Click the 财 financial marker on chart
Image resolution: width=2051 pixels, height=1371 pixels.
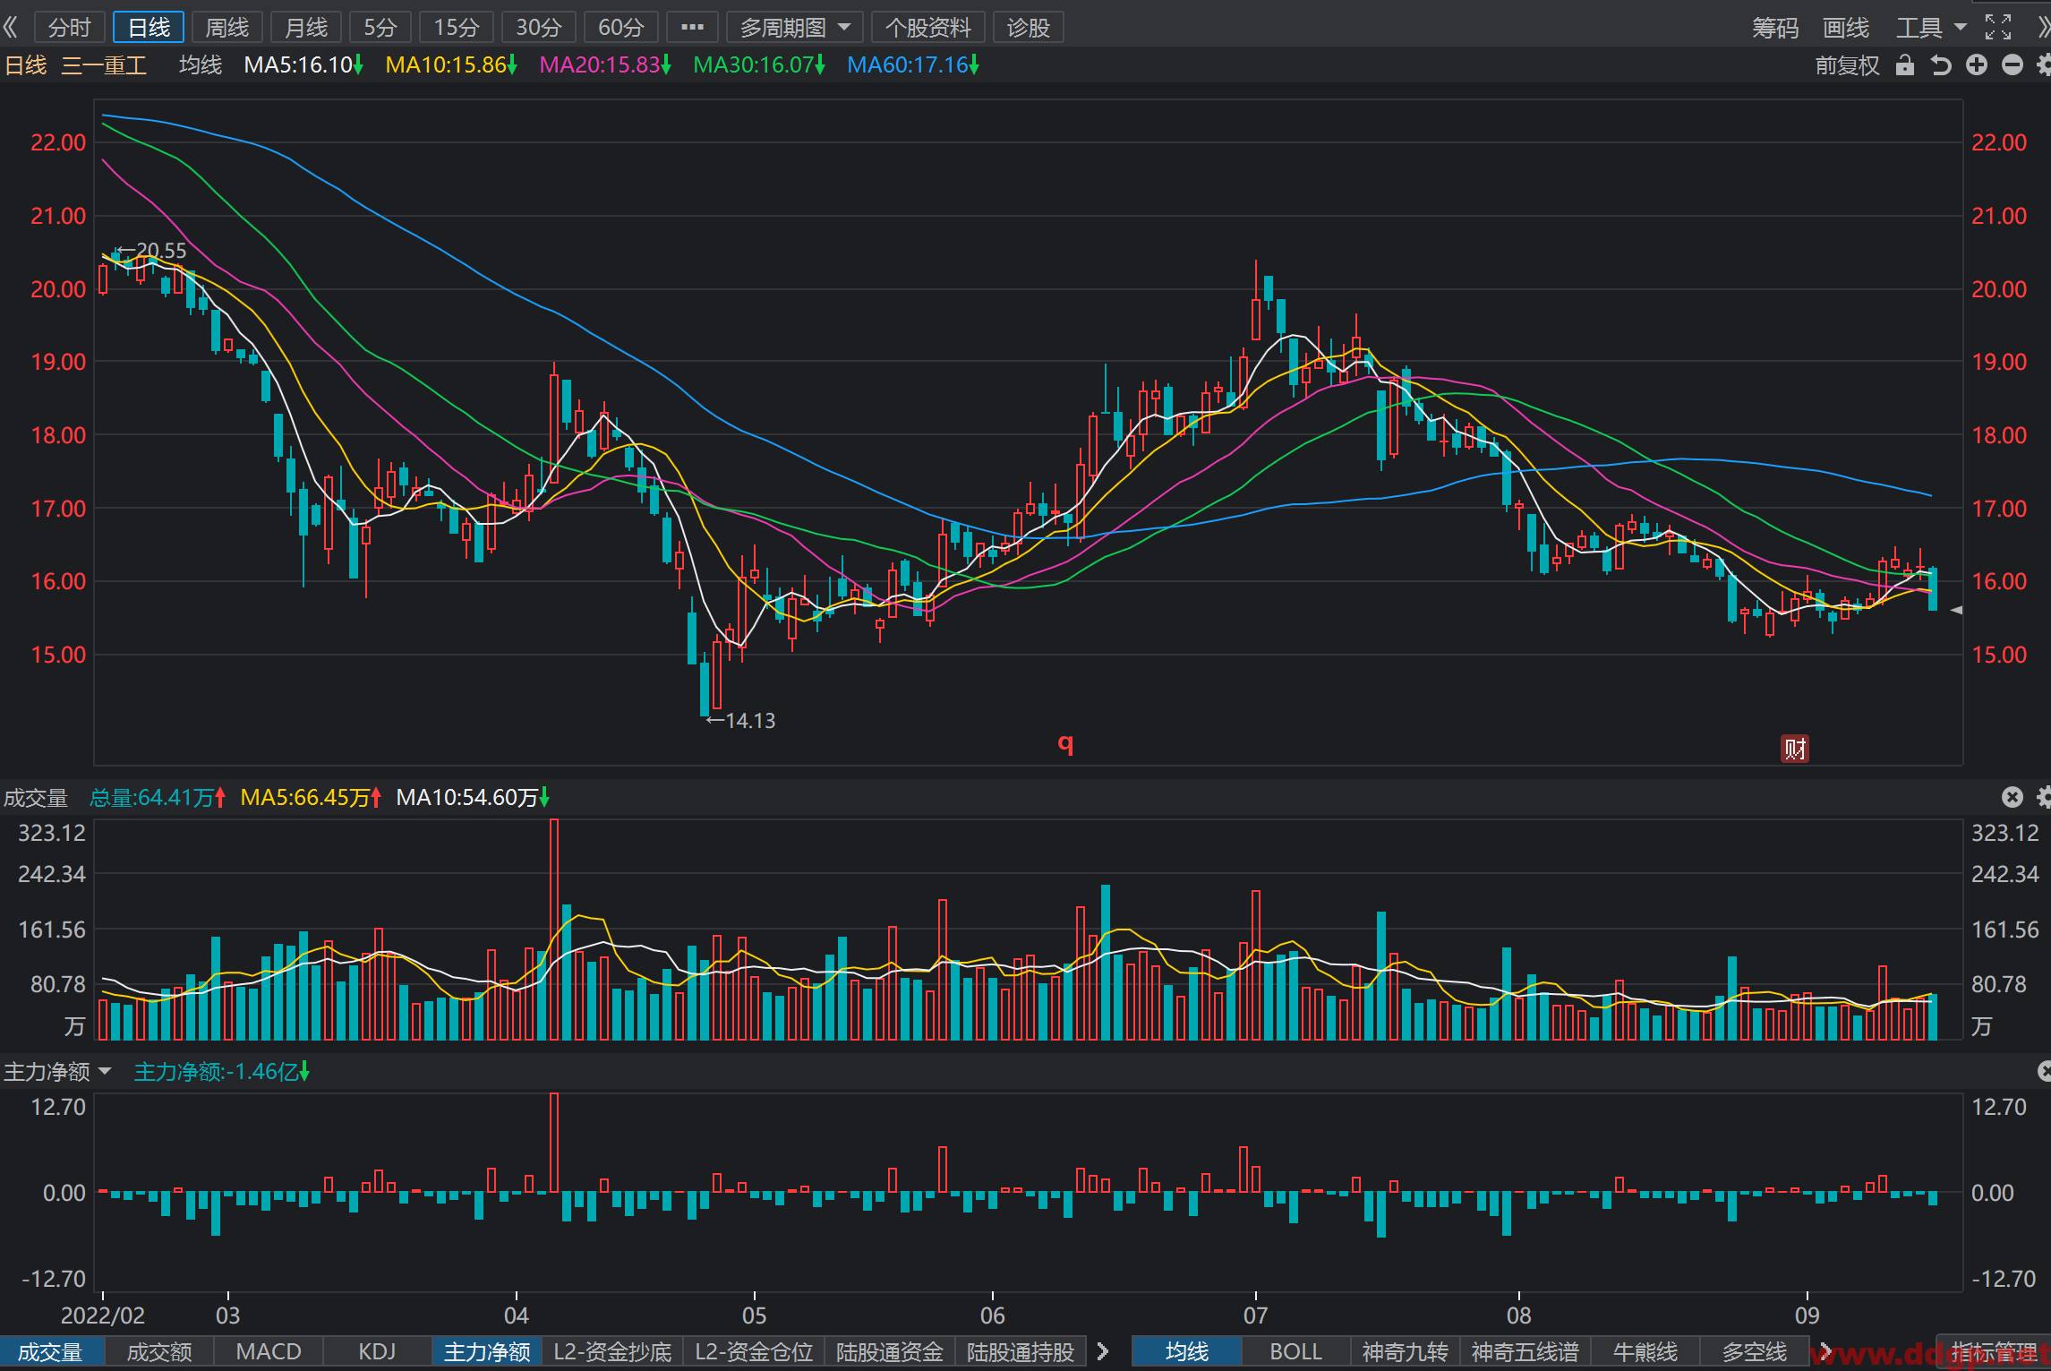click(x=1795, y=749)
